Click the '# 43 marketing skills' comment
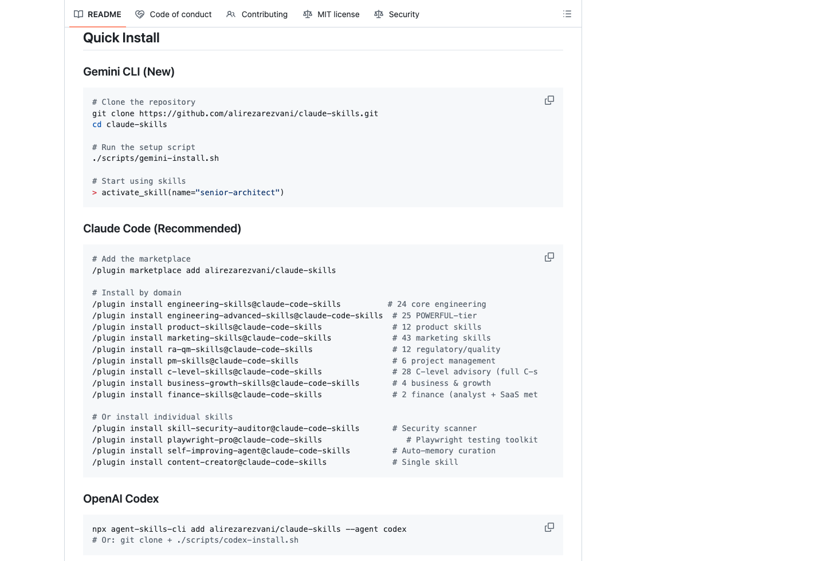The image size is (825, 561). point(442,338)
